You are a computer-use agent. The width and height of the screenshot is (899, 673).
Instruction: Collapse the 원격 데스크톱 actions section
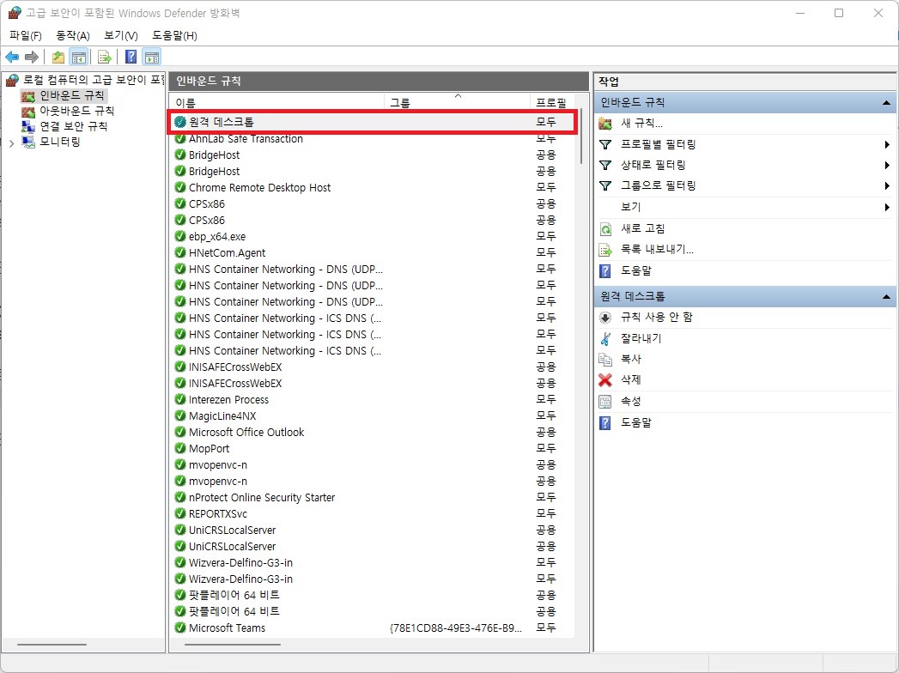pyautogui.click(x=886, y=297)
